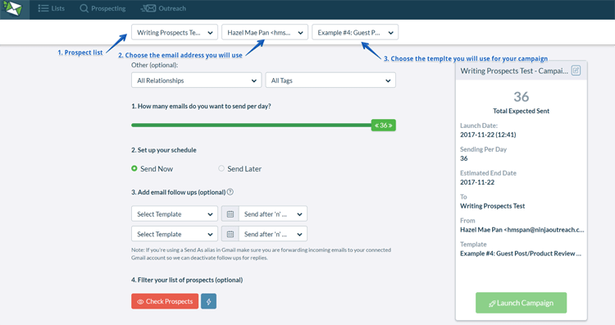Open the Writing Prospects Te... list dropdown
The image size is (615, 325).
[175, 33]
